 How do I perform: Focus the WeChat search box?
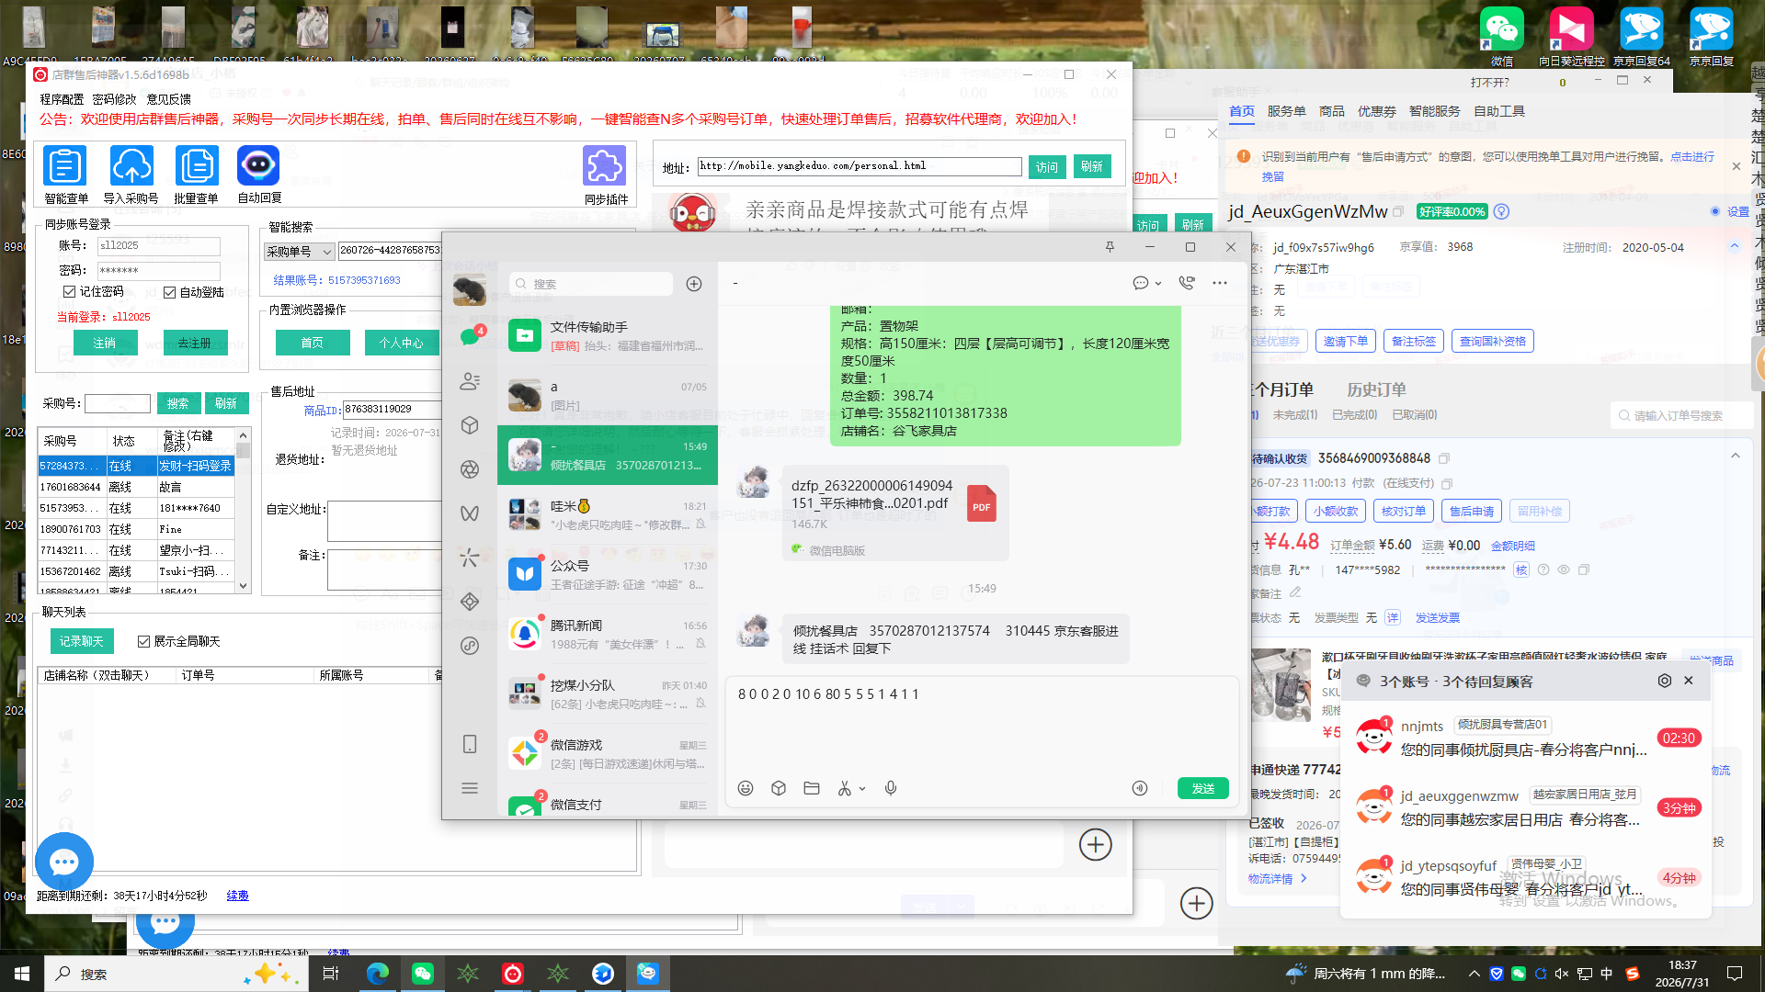[591, 284]
